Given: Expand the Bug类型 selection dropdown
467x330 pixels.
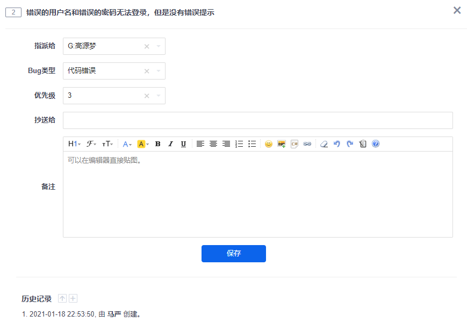Looking at the screenshot, I should (x=159, y=70).
